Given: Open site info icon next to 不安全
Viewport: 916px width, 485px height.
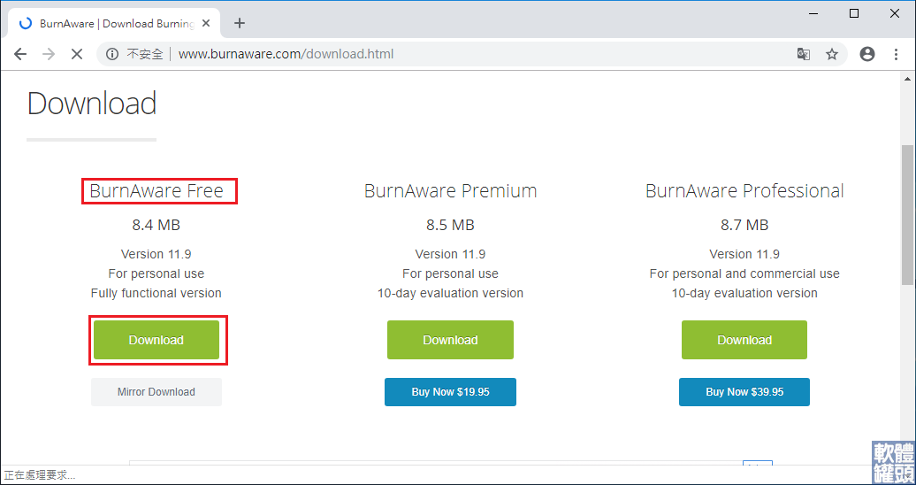Looking at the screenshot, I should click(112, 54).
